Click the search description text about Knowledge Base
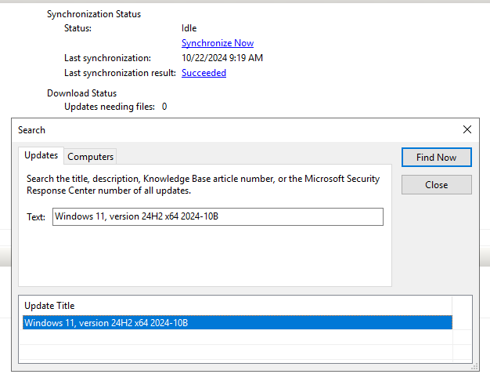The width and height of the screenshot is (490, 374). pos(204,184)
